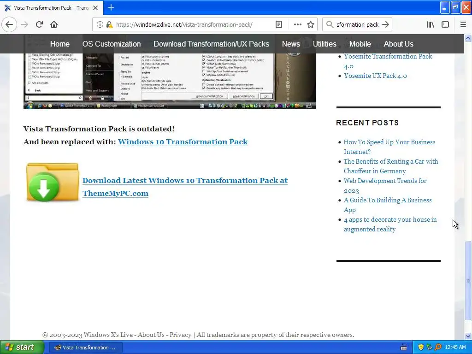Open Yosemite Transformation Pack 4.0 link
Screen dimensions: 472x354
(388, 61)
